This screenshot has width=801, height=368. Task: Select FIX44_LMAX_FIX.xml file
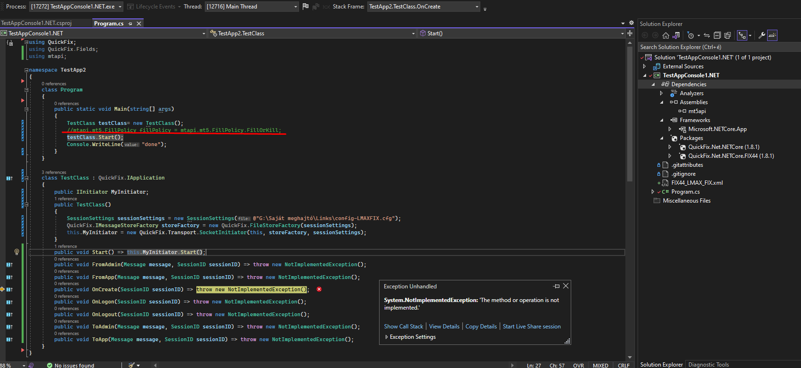(697, 183)
